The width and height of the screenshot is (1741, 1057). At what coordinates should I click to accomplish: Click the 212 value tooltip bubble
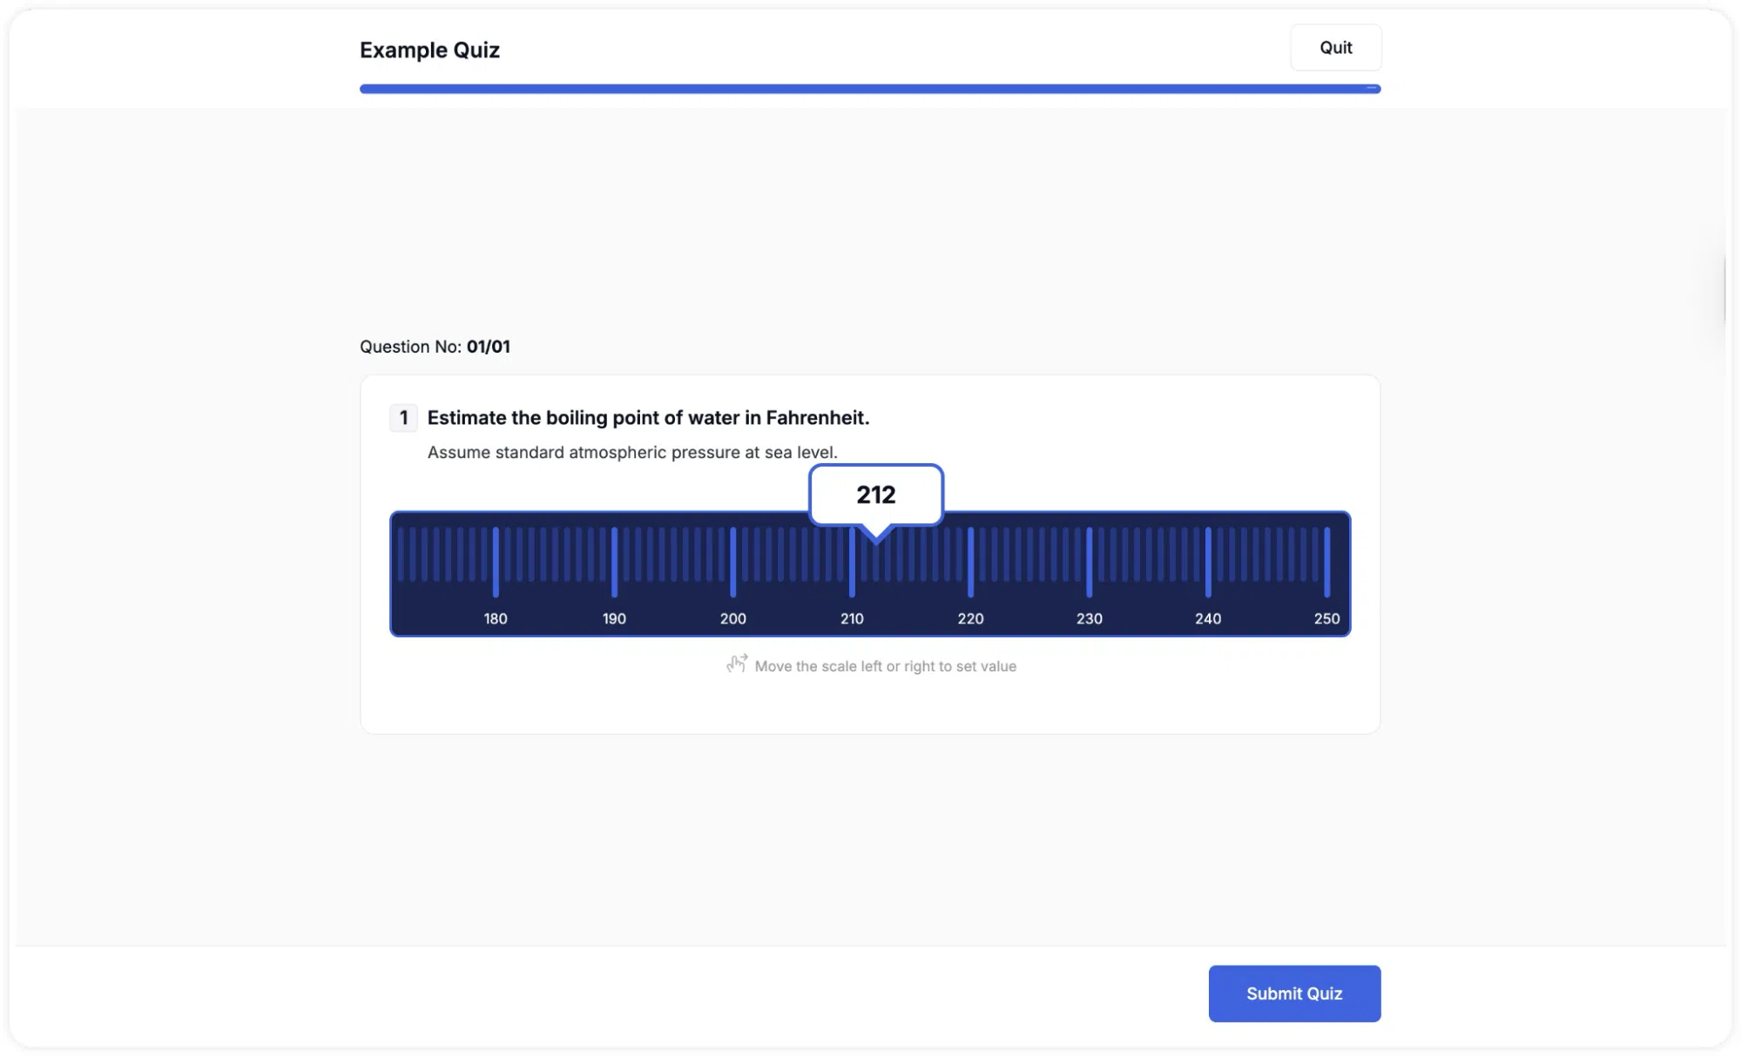pos(876,495)
